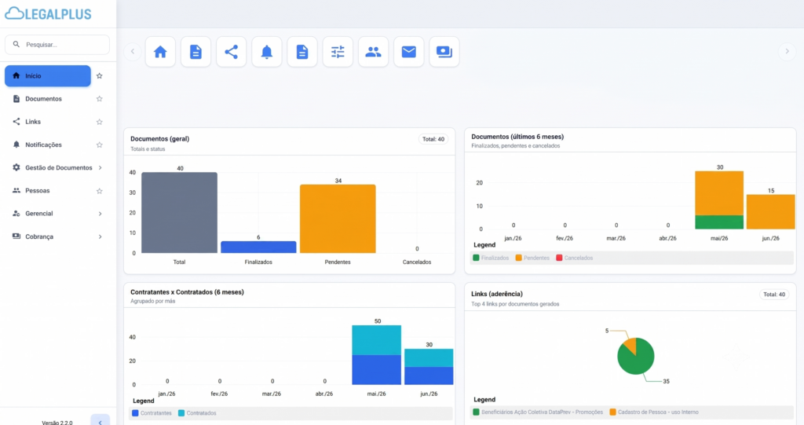Expand the Gestão de Documentos submenu
The height and width of the screenshot is (425, 804).
pyautogui.click(x=100, y=168)
